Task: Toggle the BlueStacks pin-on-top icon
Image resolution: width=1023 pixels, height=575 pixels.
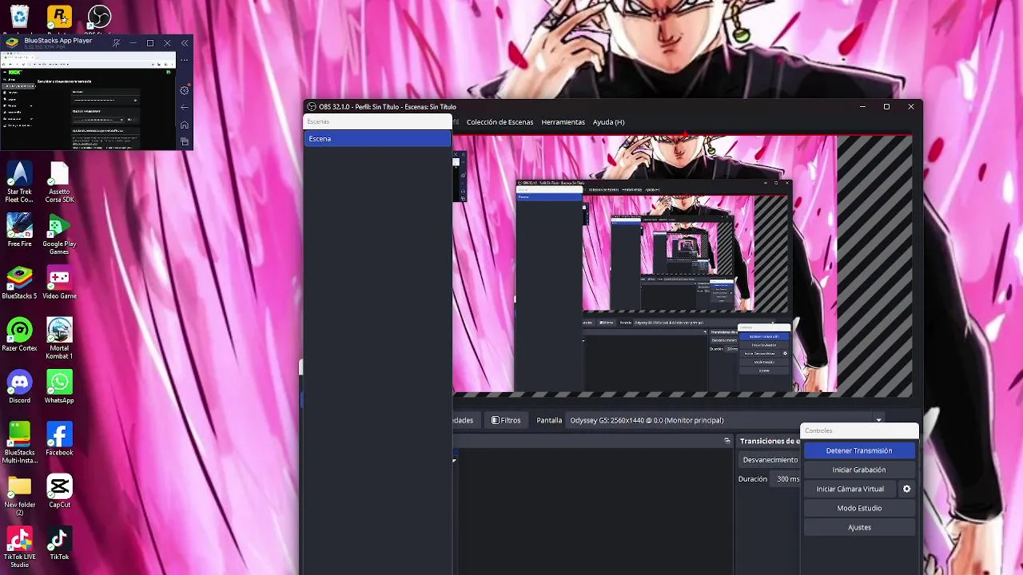Action: pos(117,43)
